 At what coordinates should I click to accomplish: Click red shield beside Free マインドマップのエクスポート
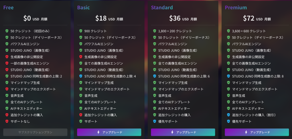[x=7, y=89]
